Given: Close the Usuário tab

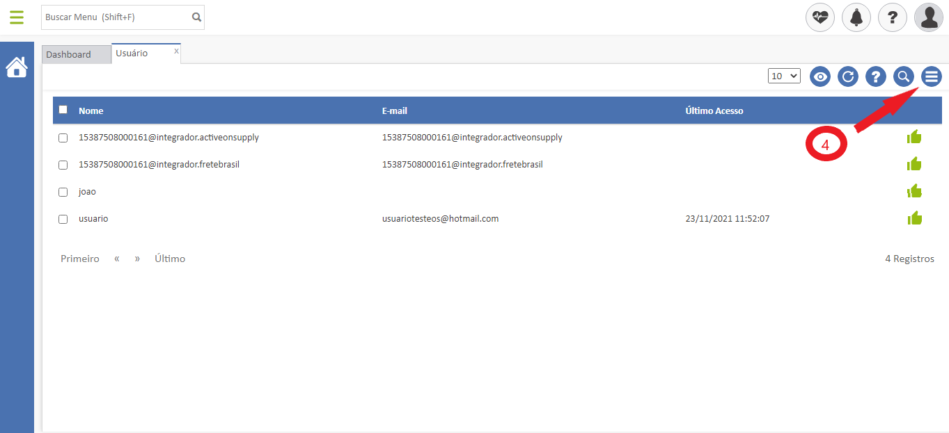Looking at the screenshot, I should point(176,51).
